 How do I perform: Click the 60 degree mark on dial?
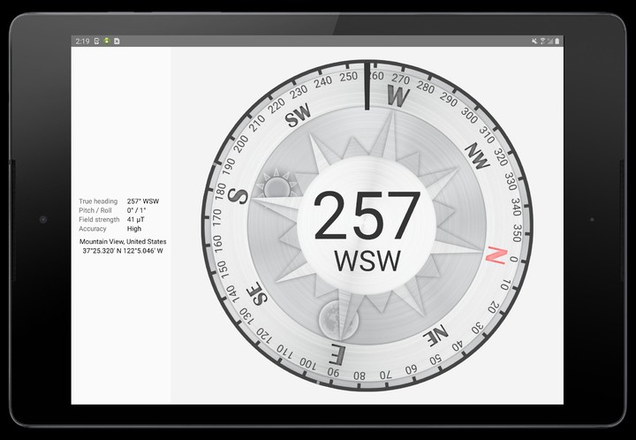coord(411,369)
